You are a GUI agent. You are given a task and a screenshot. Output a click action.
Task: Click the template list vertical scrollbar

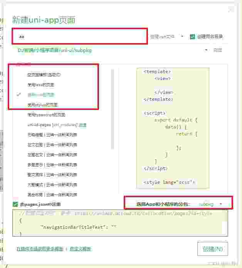(113, 109)
